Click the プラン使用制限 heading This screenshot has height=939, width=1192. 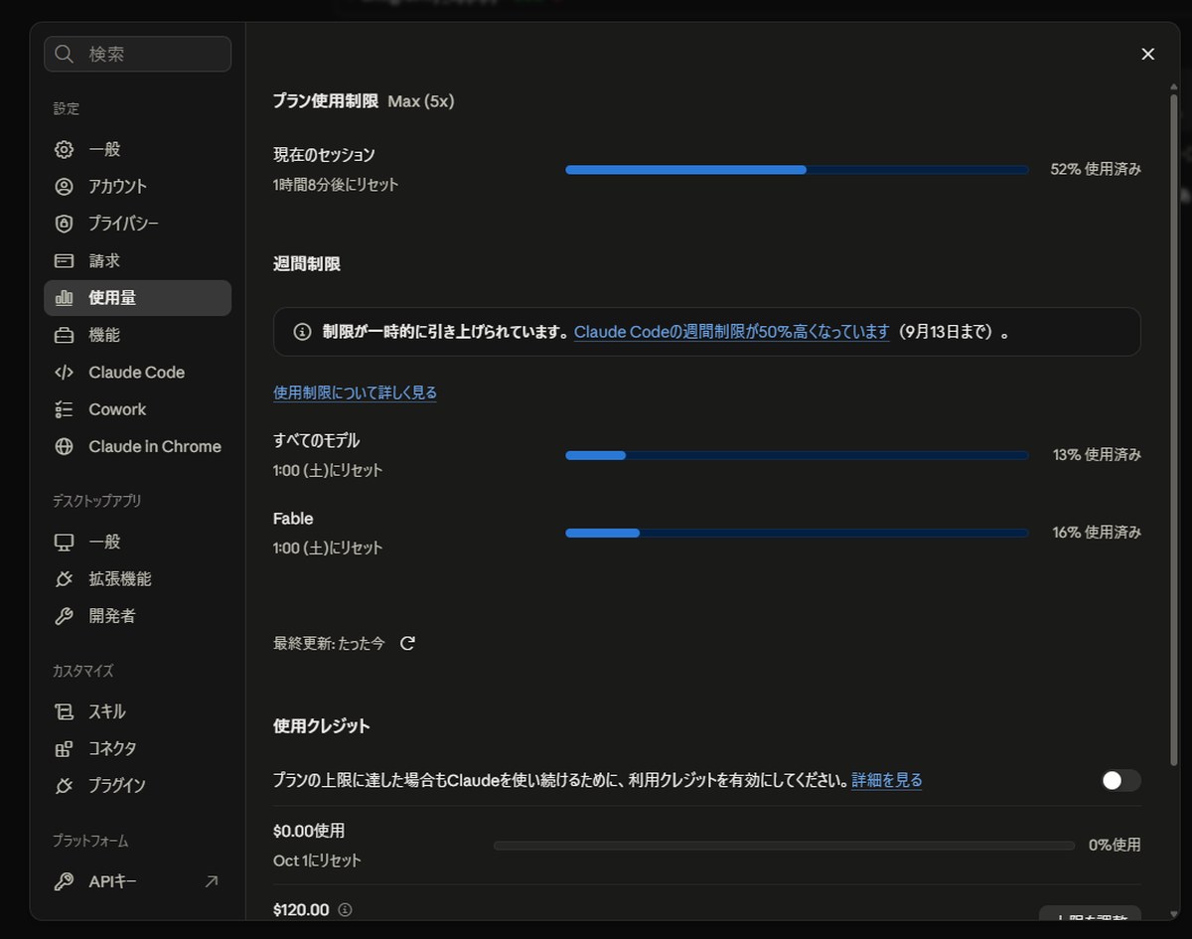pos(326,100)
